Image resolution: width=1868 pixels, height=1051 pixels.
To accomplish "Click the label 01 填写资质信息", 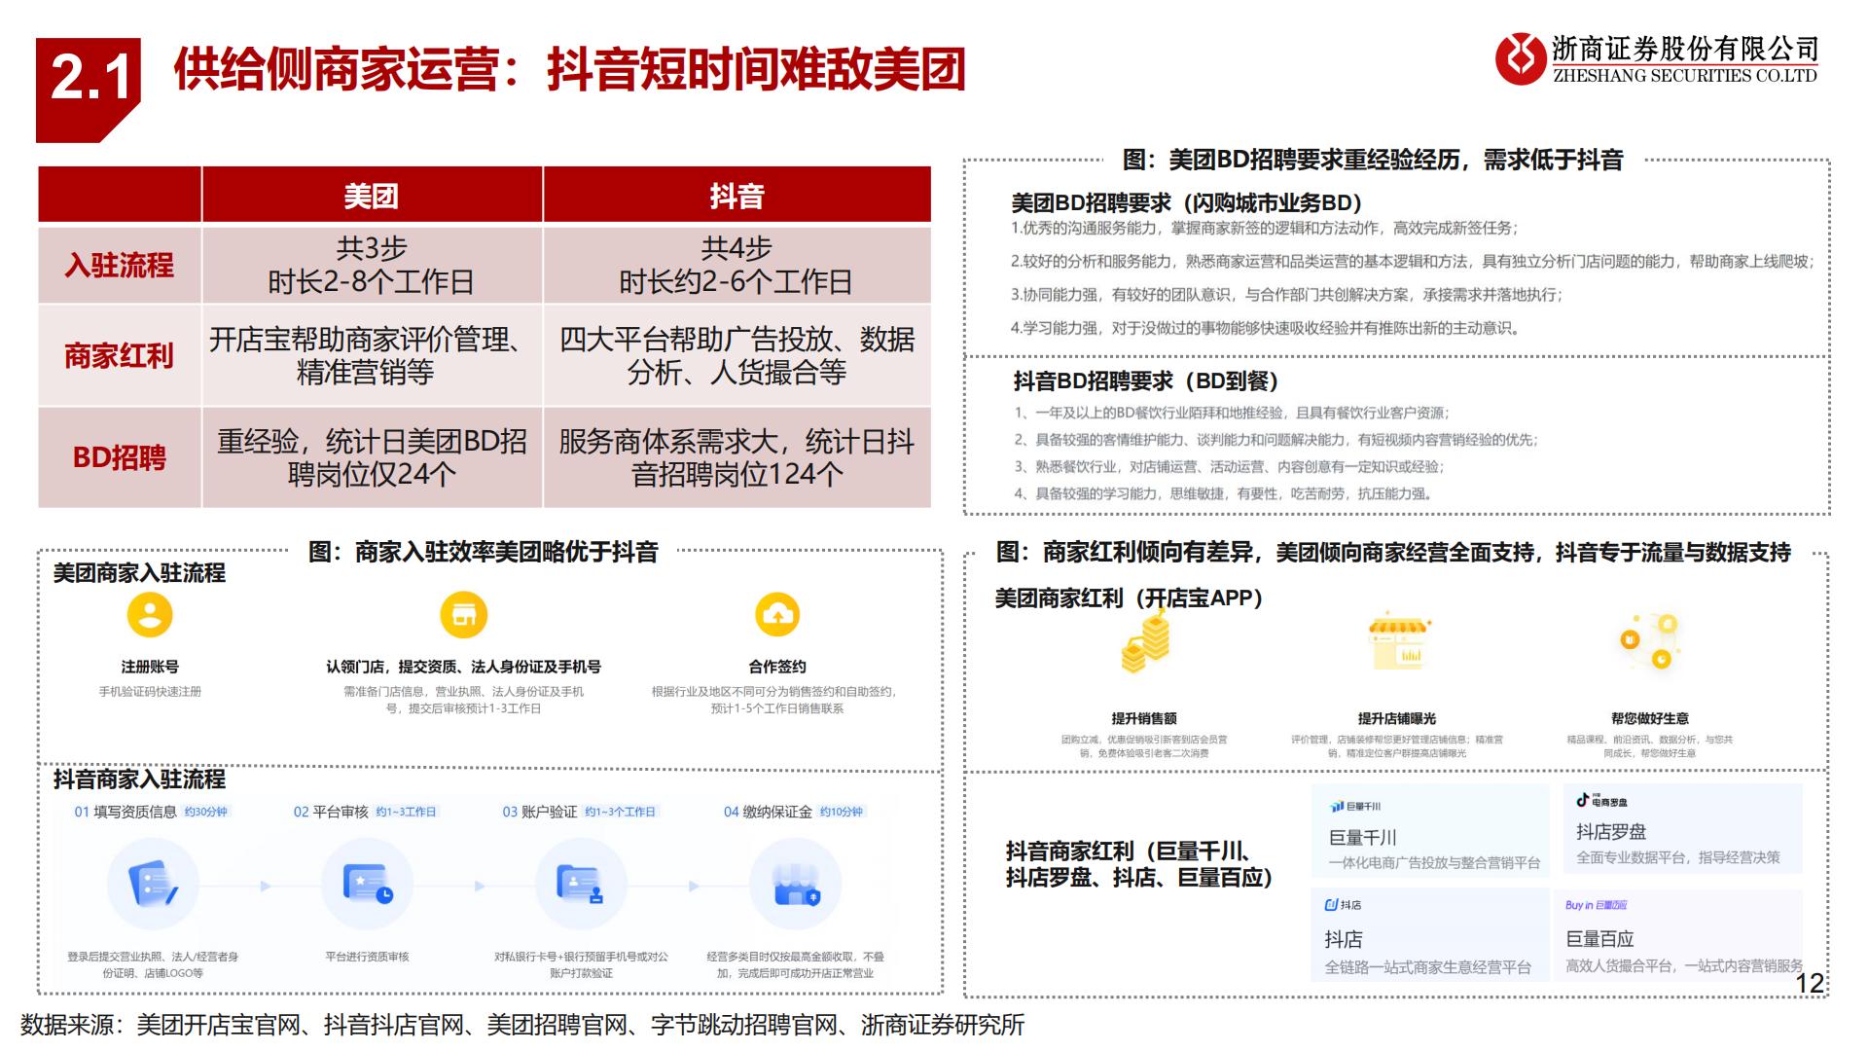I will pyautogui.click(x=126, y=812).
